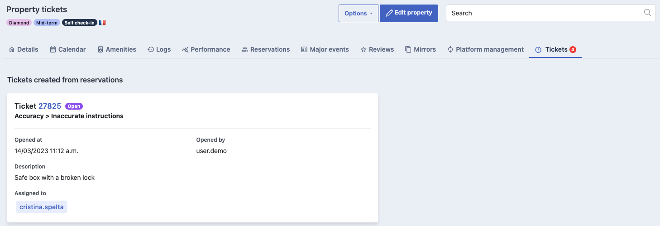This screenshot has height=226, width=660.
Task: Click the home icon beside Details
Action: pyautogui.click(x=12, y=49)
